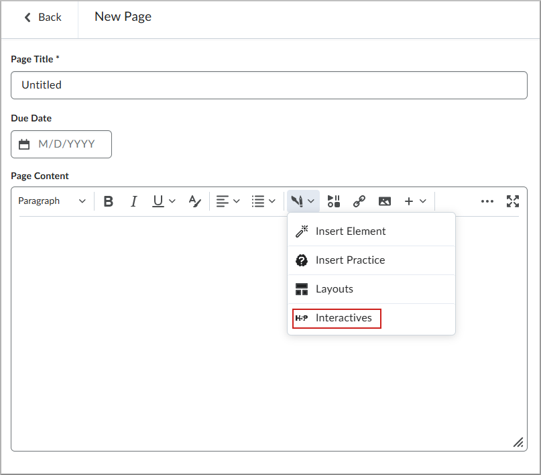Screen dimensions: 541x475
Task: Click the H5P icon beside Interactives
Action: coord(302,318)
